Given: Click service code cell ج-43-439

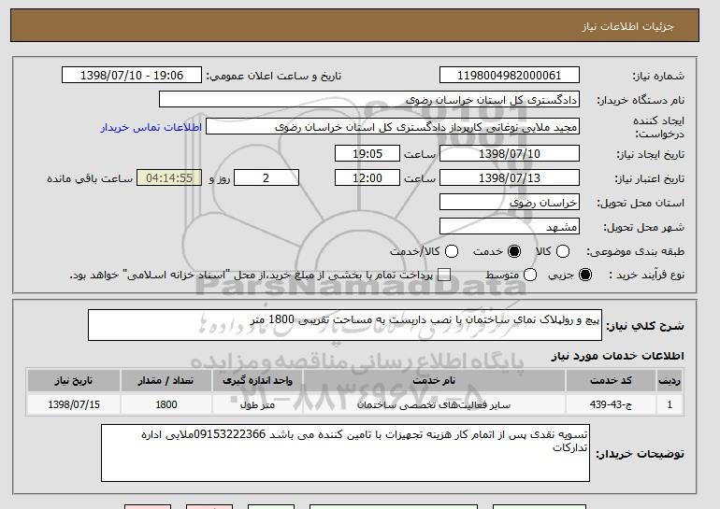Looking at the screenshot, I should 611,404.
